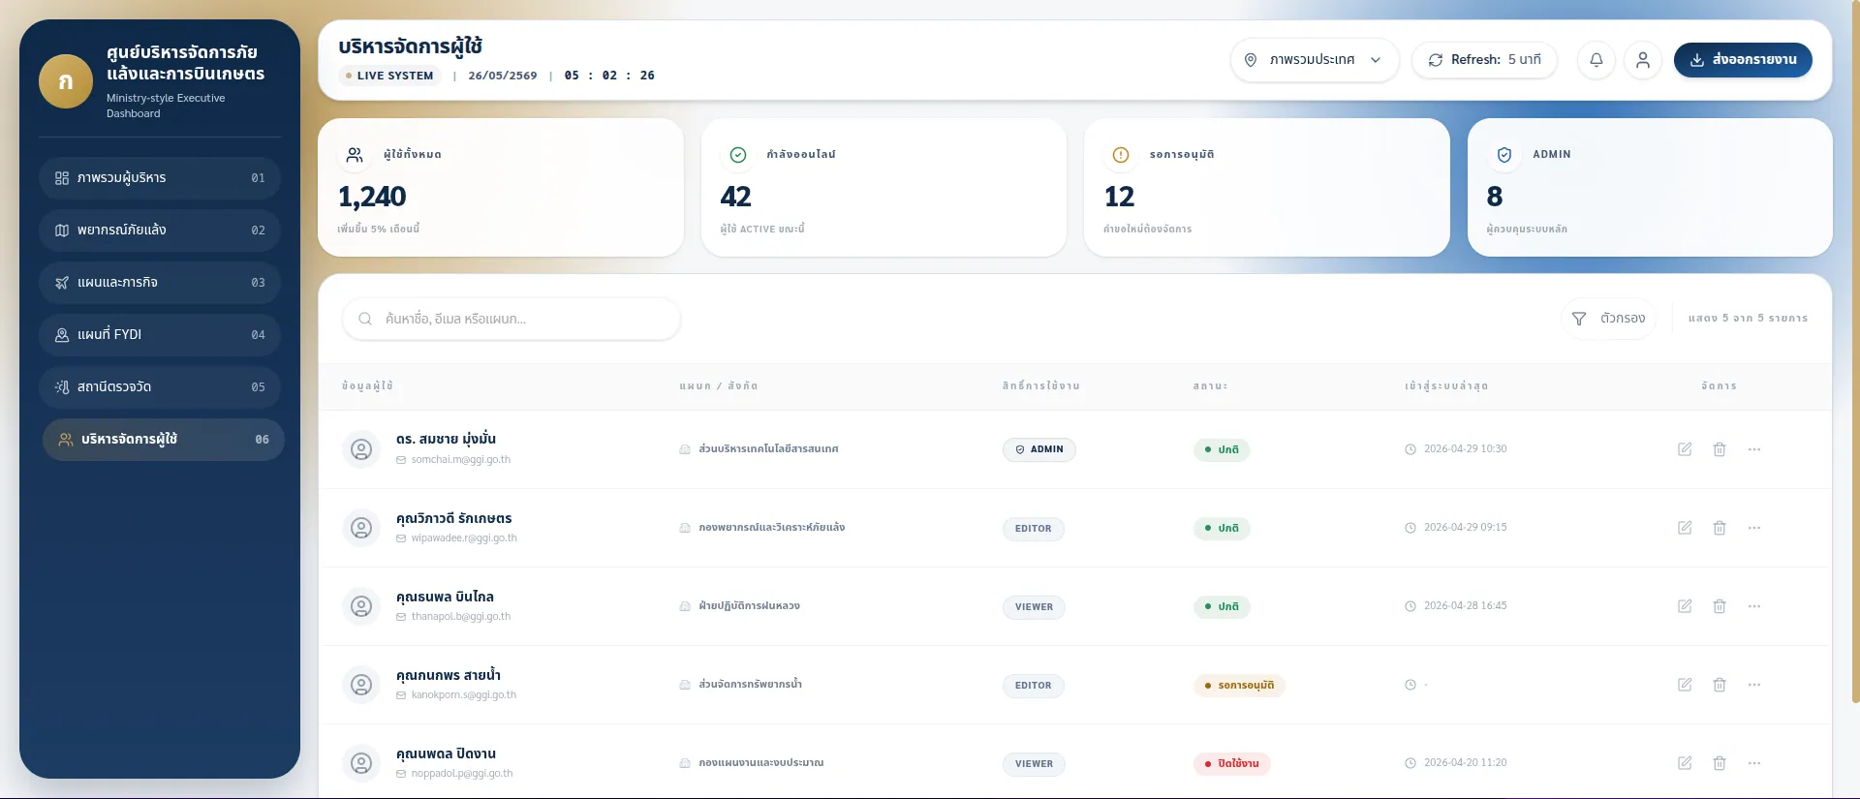The image size is (1860, 799).
Task: Open the Refresh 5 นาที interval selector
Action: pyautogui.click(x=1484, y=60)
